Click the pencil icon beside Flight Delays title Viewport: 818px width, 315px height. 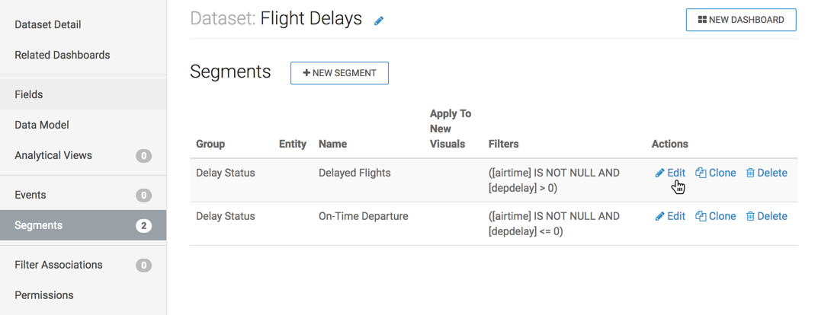(379, 21)
